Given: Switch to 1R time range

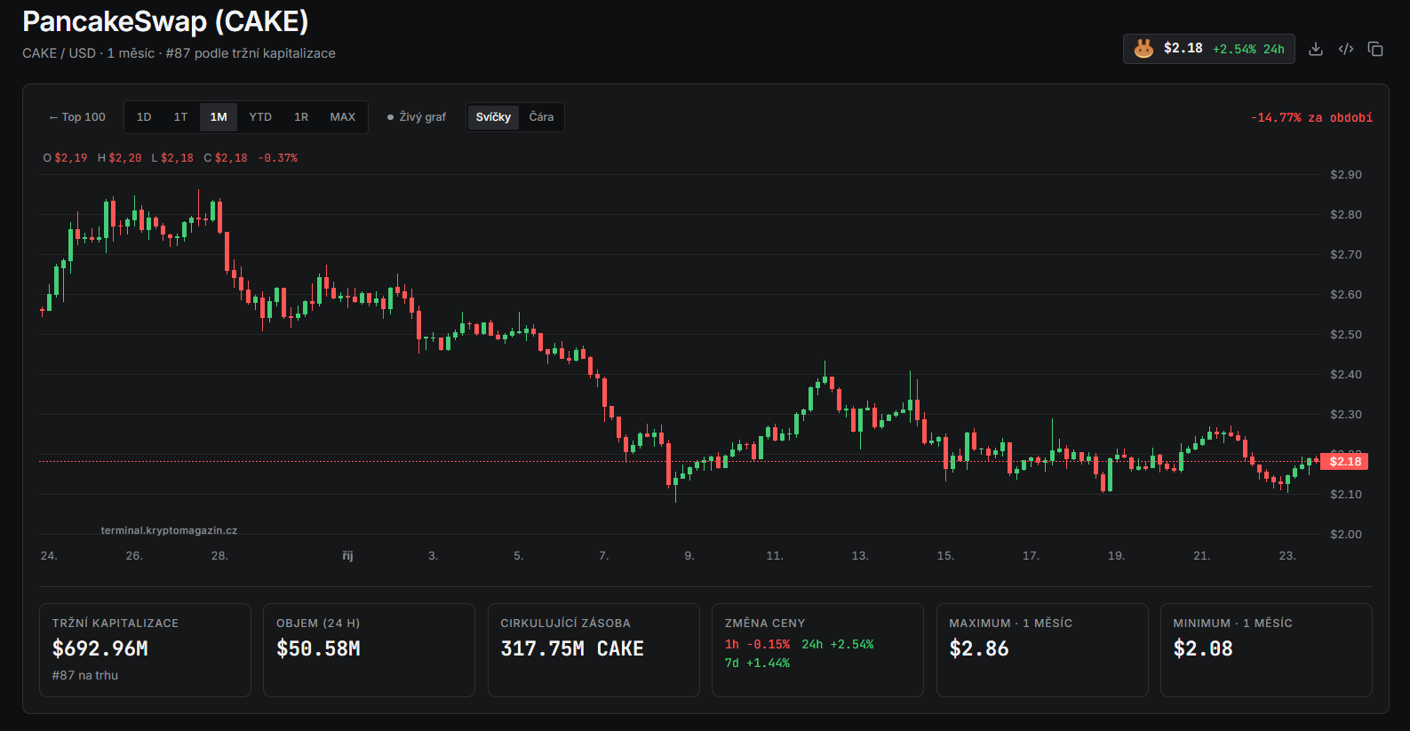Looking at the screenshot, I should coord(301,117).
